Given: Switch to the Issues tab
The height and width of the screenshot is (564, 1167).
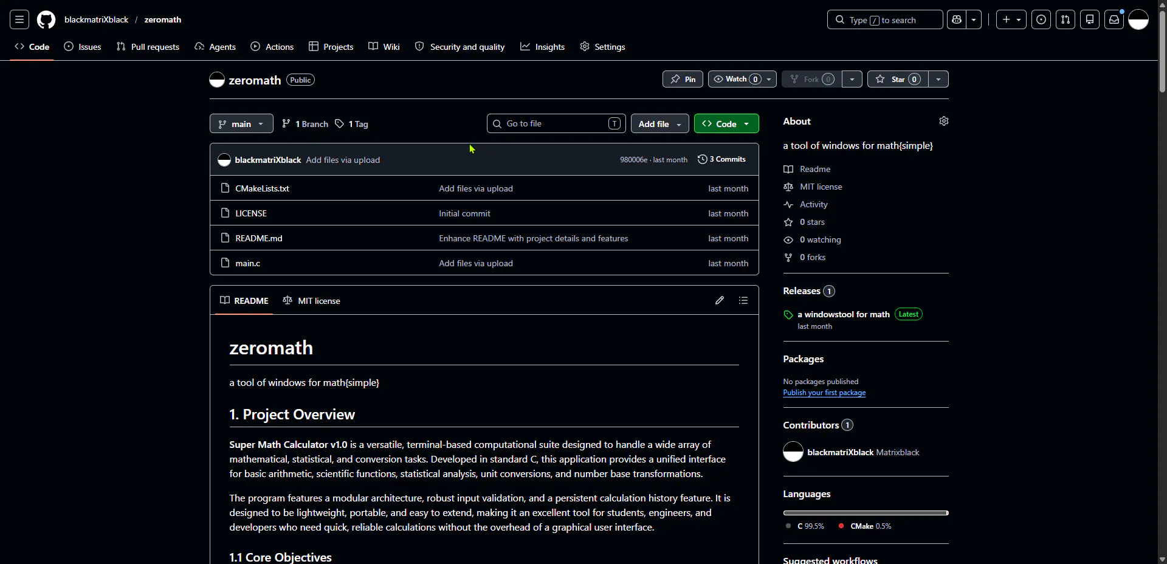Looking at the screenshot, I should tap(83, 47).
